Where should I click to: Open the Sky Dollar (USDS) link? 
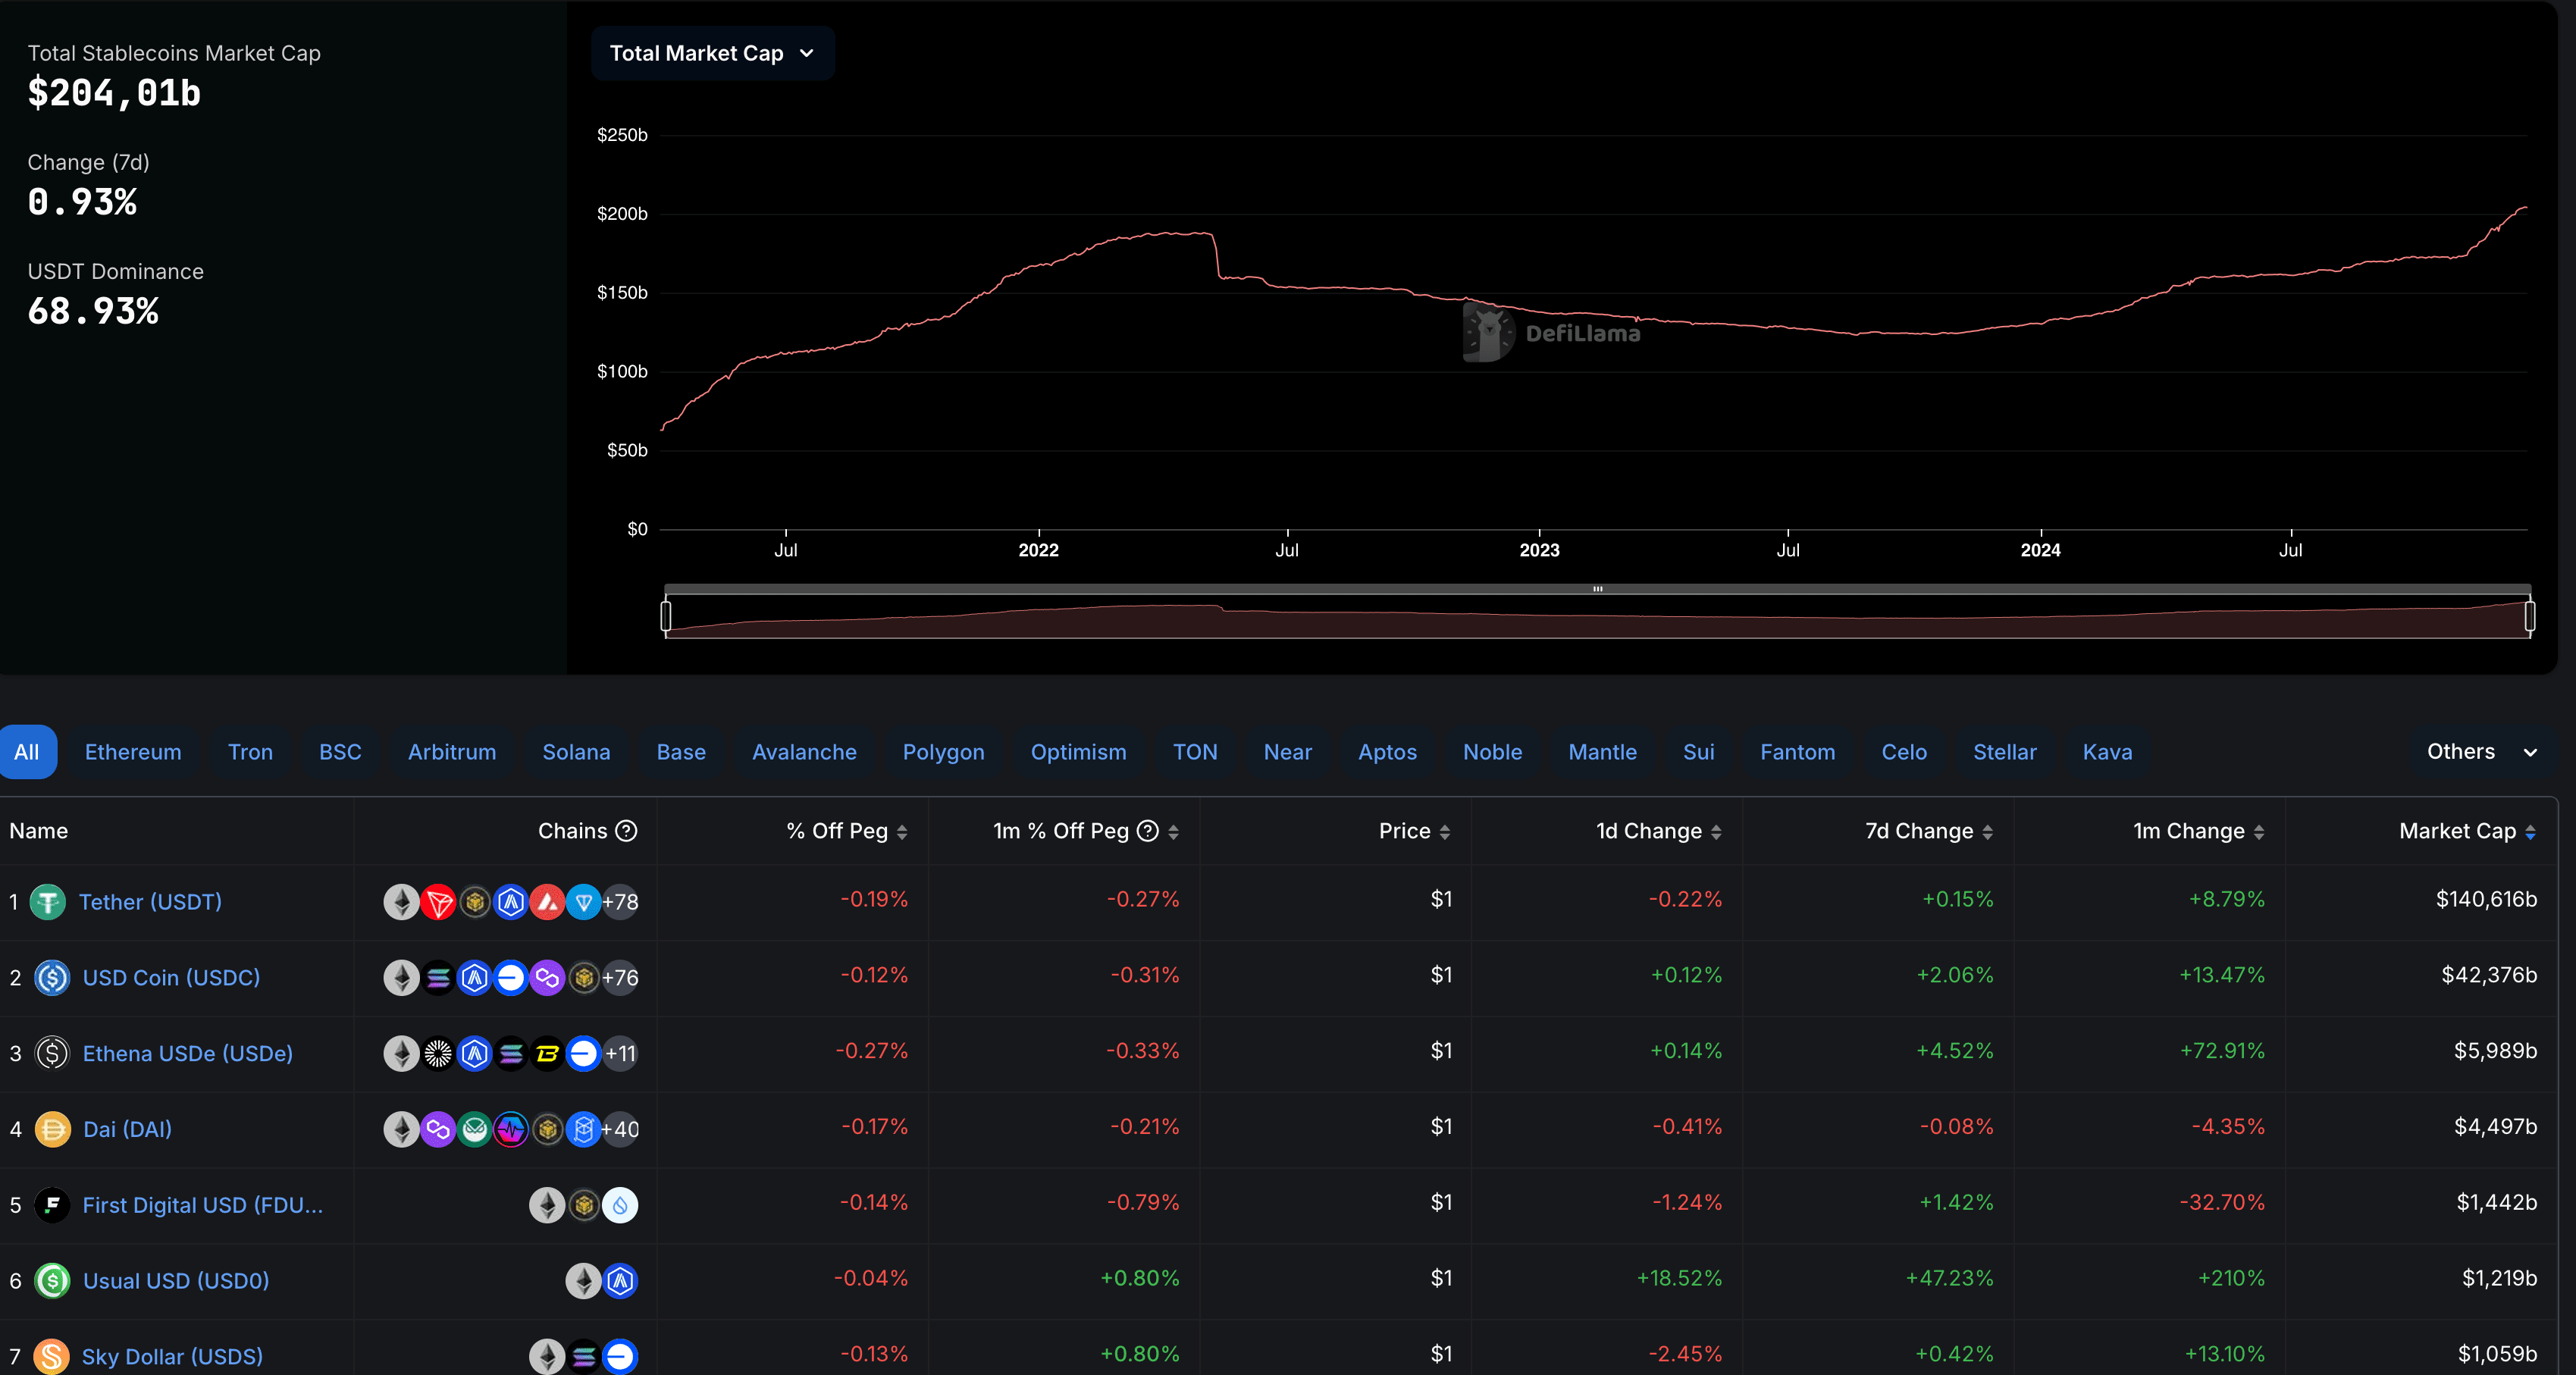click(172, 1357)
